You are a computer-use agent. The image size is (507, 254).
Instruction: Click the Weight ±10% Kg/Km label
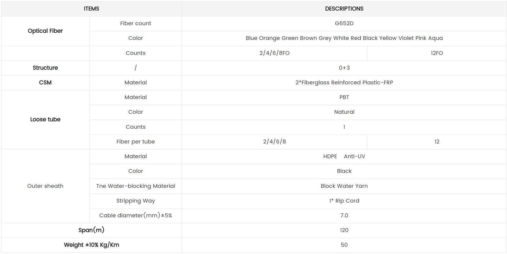click(x=91, y=245)
